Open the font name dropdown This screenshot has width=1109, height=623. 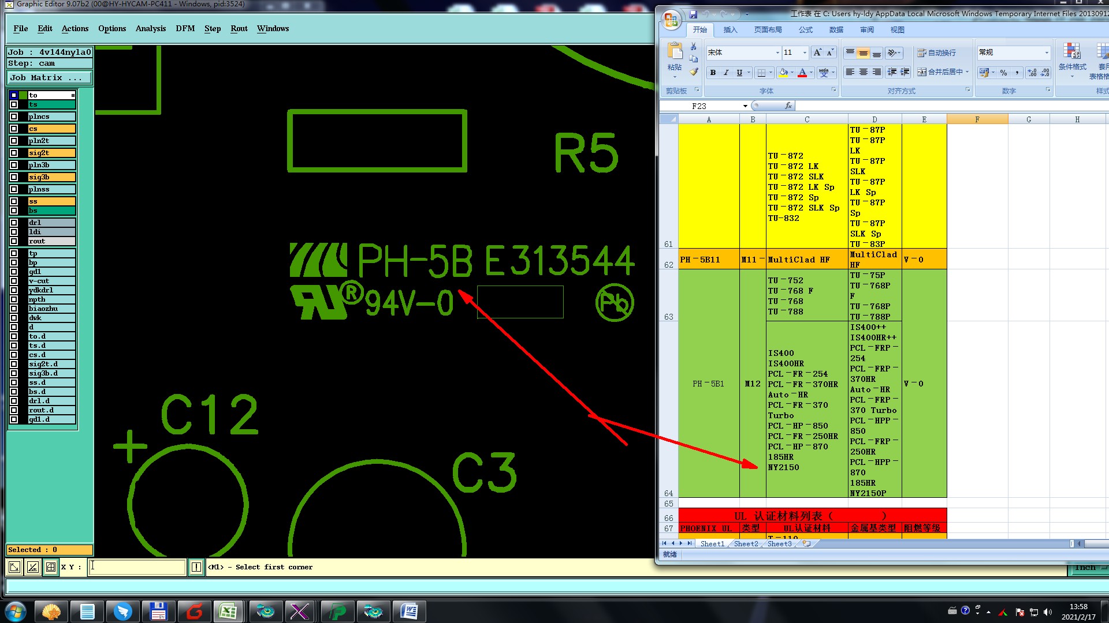click(777, 52)
